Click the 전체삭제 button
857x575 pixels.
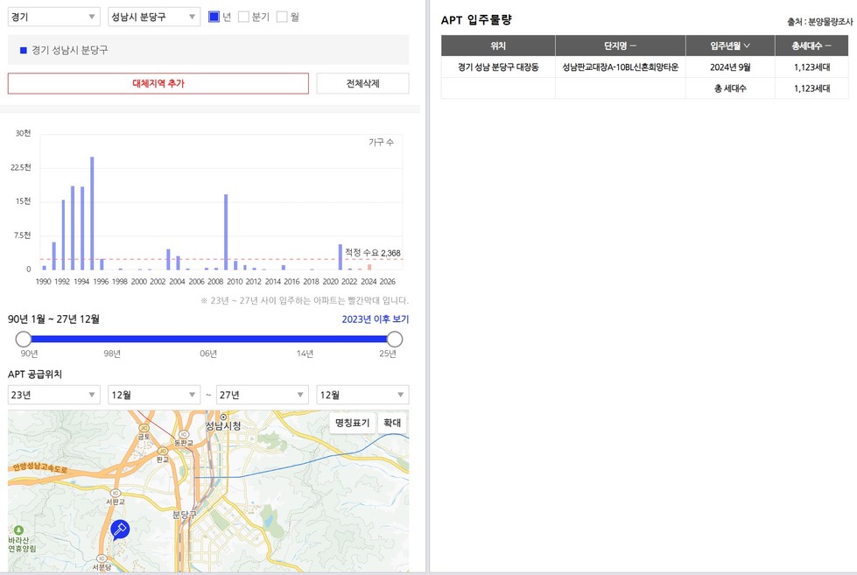(x=363, y=84)
